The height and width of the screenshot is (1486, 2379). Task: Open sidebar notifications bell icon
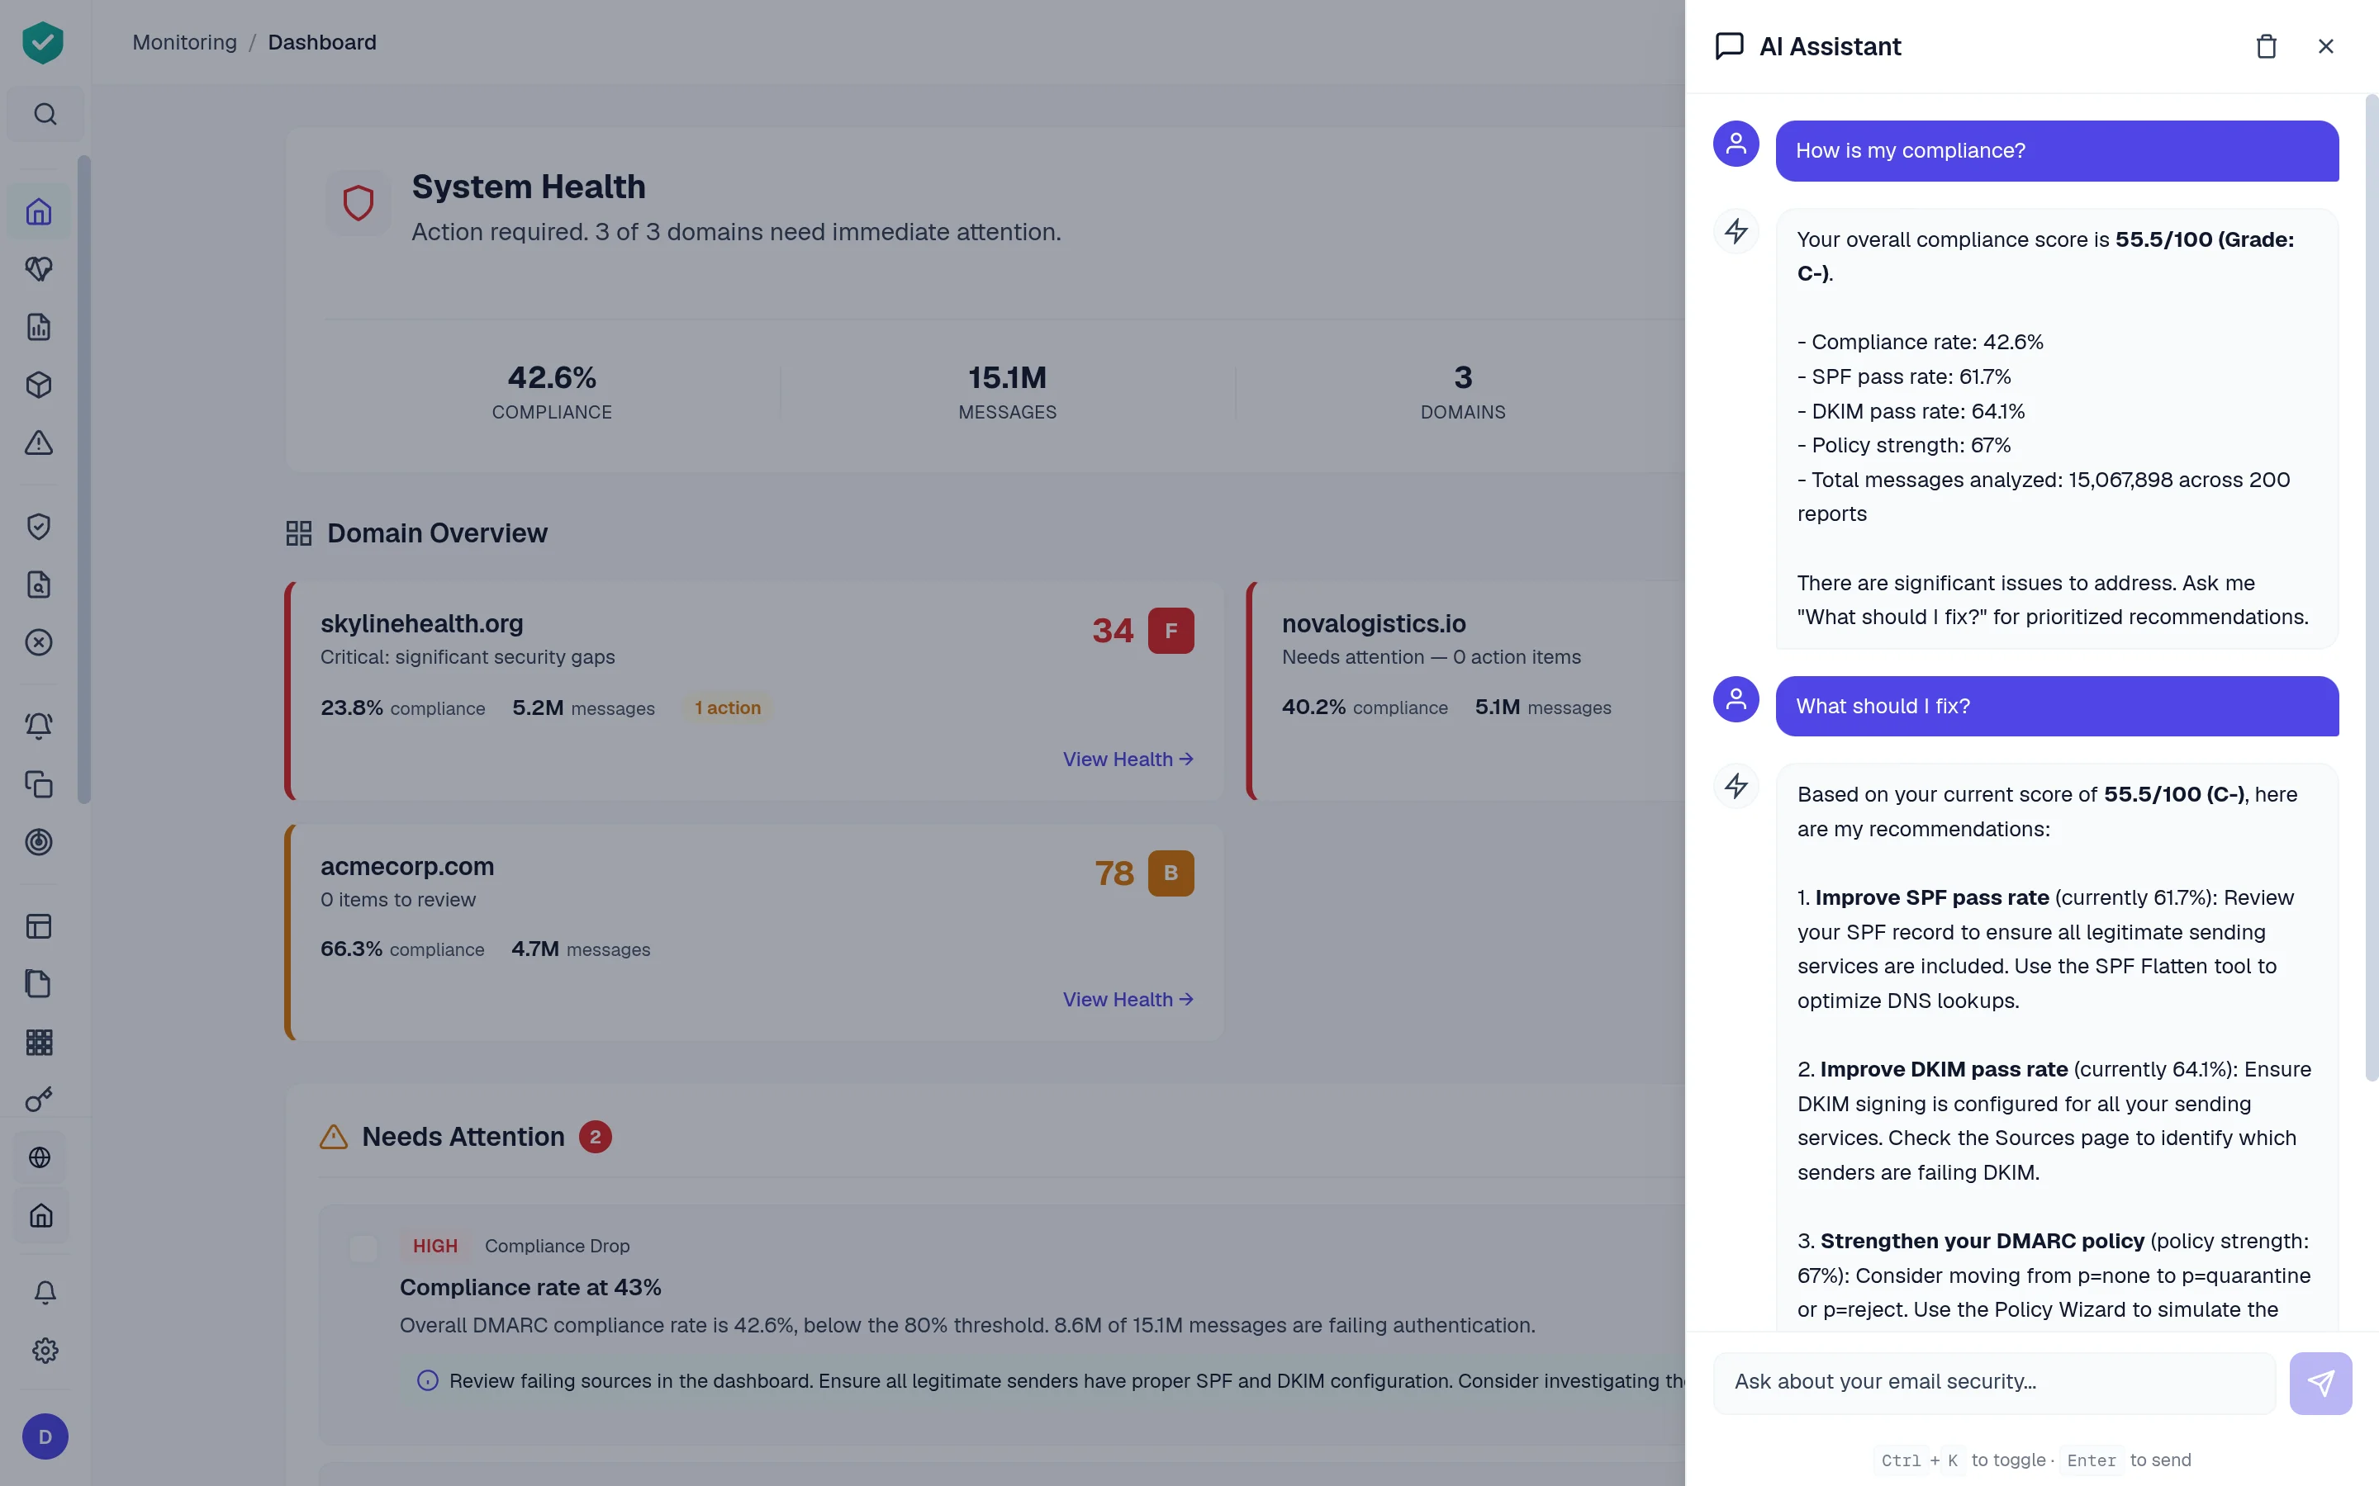(40, 726)
